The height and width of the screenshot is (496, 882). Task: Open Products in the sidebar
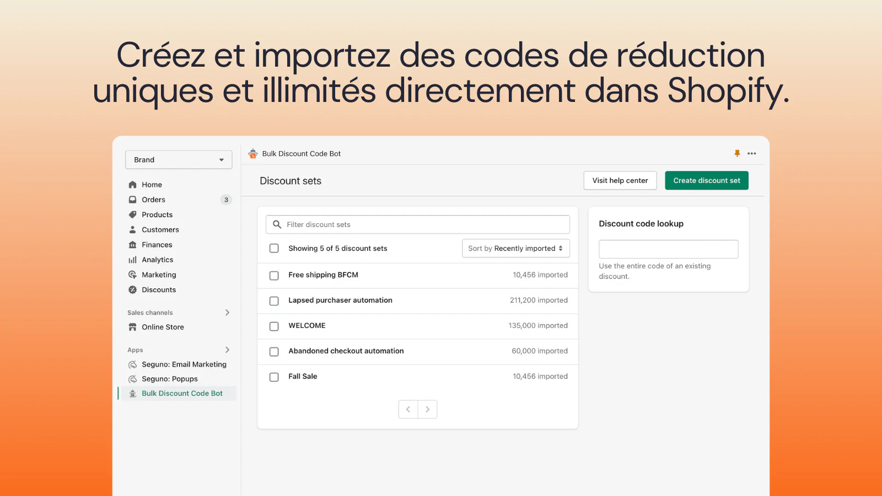157,214
